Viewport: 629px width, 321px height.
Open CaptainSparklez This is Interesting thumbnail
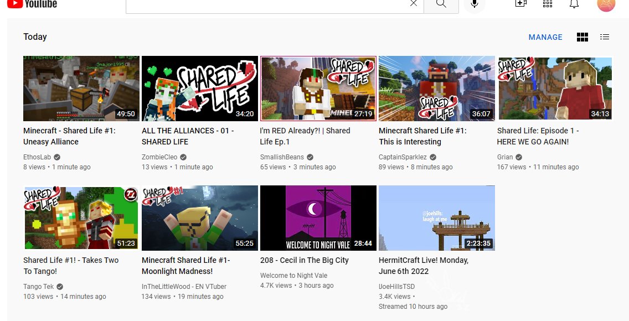point(437,89)
